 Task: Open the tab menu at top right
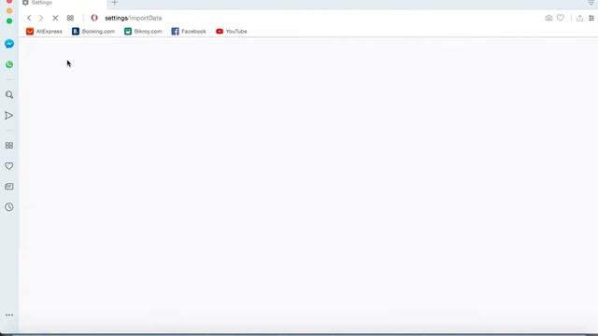click(591, 3)
